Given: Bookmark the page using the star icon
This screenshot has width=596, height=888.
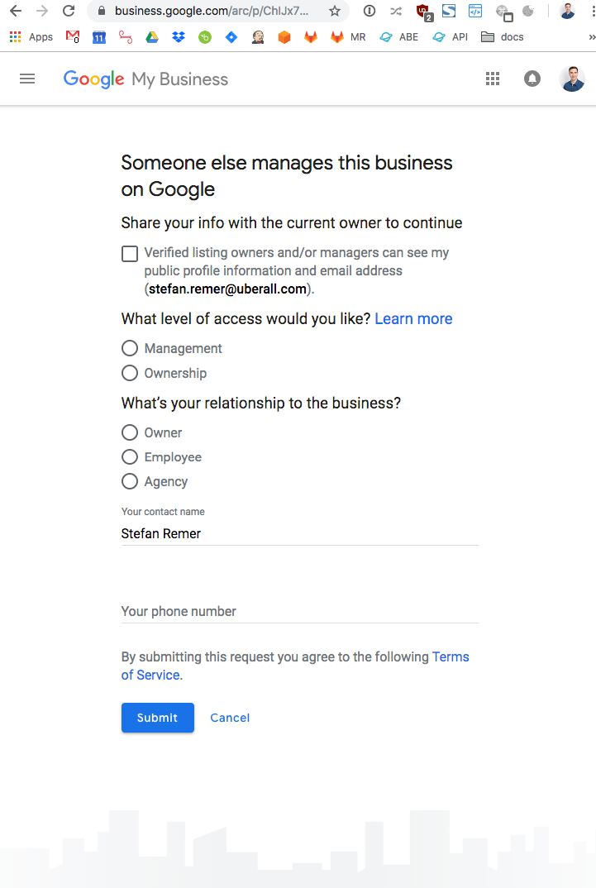Looking at the screenshot, I should pos(335,11).
